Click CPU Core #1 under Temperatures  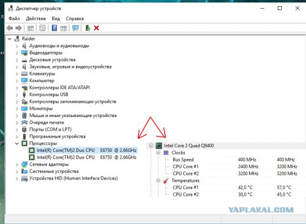(x=186, y=188)
